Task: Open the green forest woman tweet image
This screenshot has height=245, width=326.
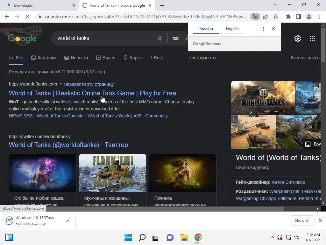Action: pos(183,173)
